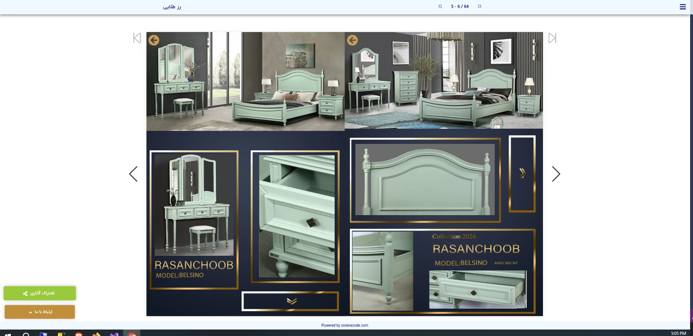
Task: Jump to last page beside the flipbook
Action: pyautogui.click(x=552, y=38)
